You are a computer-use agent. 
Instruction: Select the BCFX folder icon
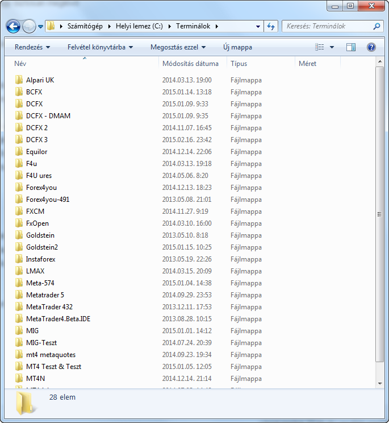pyautogui.click(x=19, y=92)
